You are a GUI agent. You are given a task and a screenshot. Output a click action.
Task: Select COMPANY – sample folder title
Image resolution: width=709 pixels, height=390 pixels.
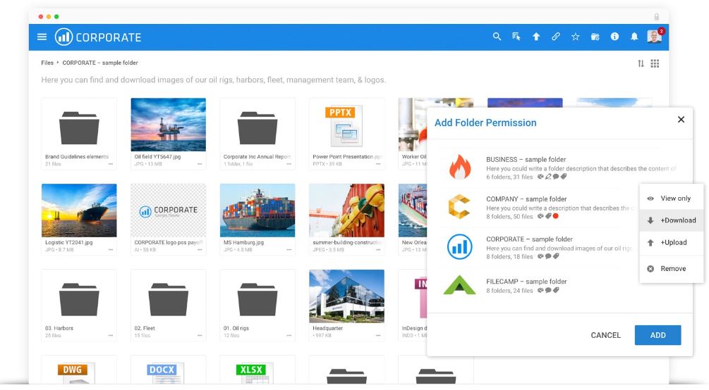[526, 199]
